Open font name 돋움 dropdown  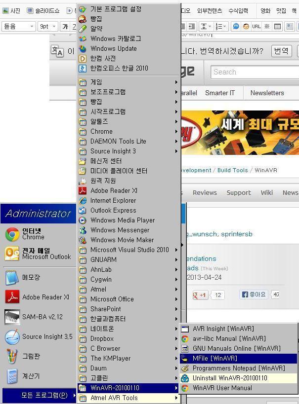(x=19, y=26)
